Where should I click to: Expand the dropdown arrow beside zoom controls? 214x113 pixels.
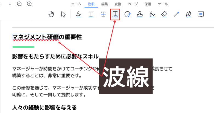click(10, 4)
